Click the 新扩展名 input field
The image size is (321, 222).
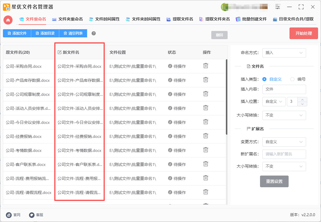284,154
